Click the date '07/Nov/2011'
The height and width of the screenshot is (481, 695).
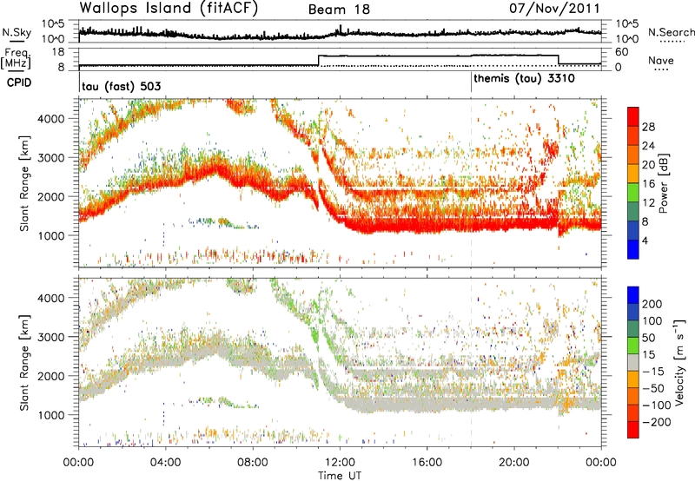click(554, 8)
